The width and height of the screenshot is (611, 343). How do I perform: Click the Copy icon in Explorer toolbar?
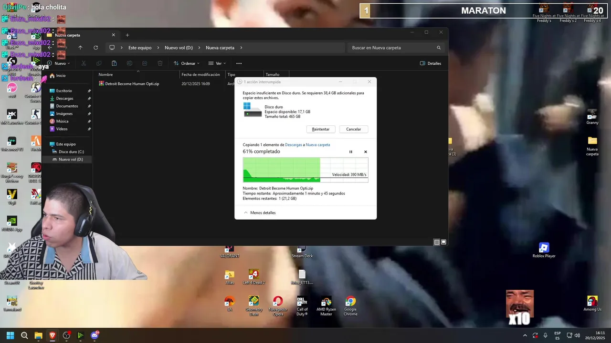point(99,63)
